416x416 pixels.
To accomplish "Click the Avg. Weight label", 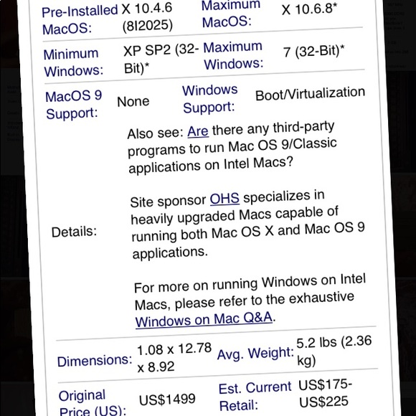I will [255, 354].
